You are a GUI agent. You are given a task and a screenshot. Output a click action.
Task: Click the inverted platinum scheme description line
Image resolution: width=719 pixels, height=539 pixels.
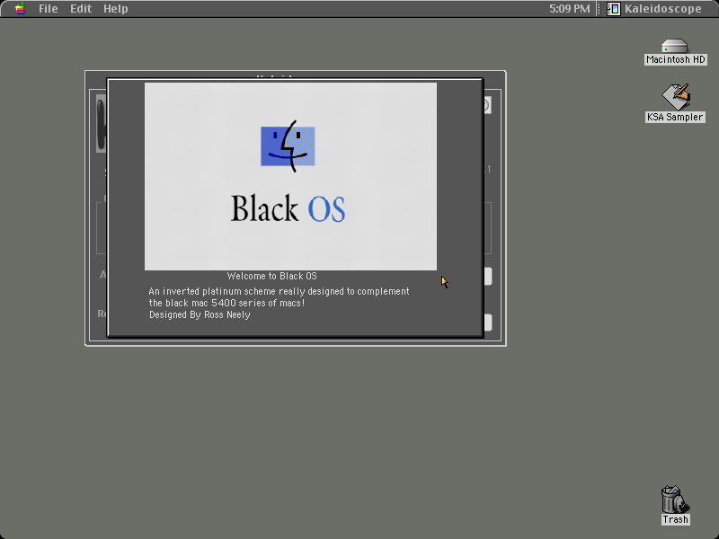click(279, 291)
